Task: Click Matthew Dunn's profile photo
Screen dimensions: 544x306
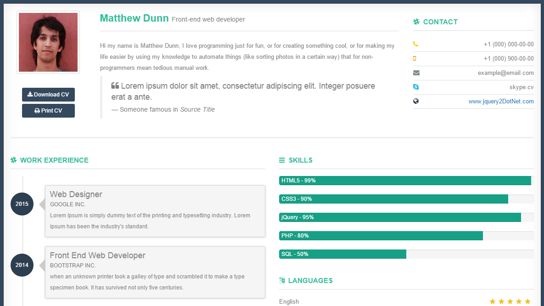Action: click(48, 42)
